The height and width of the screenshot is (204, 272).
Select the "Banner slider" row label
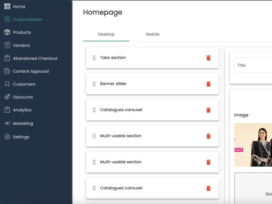point(113,84)
